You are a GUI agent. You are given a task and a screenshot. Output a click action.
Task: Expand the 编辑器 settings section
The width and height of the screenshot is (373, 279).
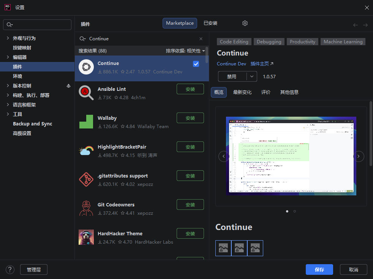8,57
